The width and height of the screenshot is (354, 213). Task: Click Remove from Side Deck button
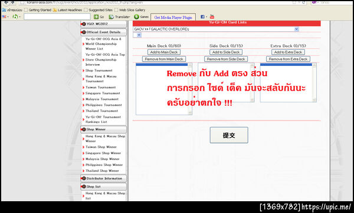pos(226,59)
